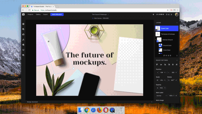
Task: Click the lock icon under the Layers list
Action: 168,56
